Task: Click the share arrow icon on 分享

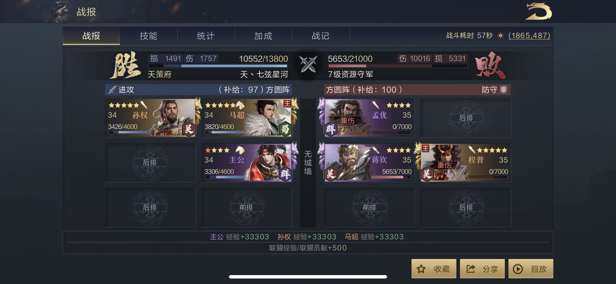Action: click(471, 269)
